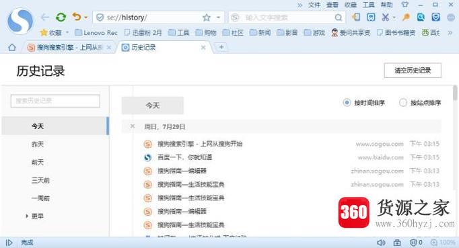Open the 查看 menu
This screenshot has height=248, width=459.
[332, 5]
